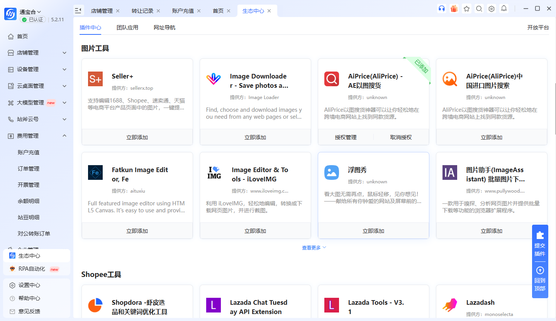556x321 pixels.
Task: Click the search magnifier icon in top bar
Action: (x=479, y=9)
